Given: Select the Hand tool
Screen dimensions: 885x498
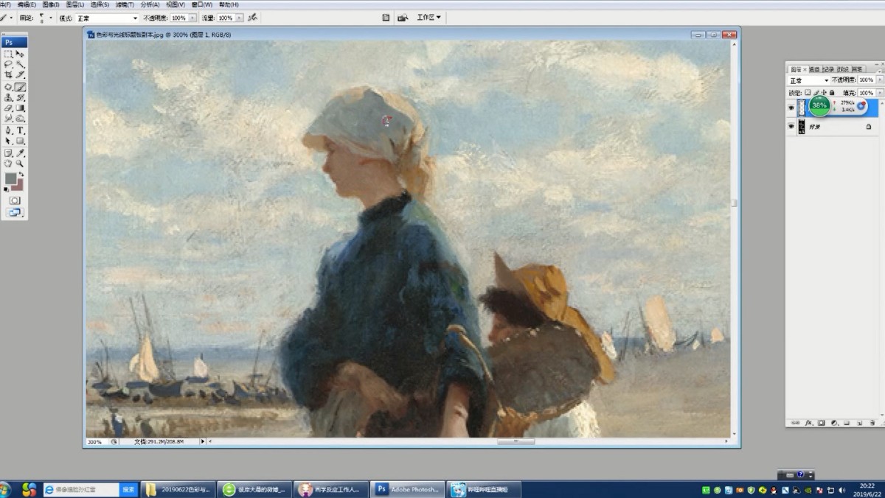Looking at the screenshot, I should click(8, 164).
